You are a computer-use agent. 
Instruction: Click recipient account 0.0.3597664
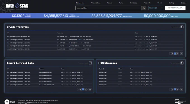[90, 40]
